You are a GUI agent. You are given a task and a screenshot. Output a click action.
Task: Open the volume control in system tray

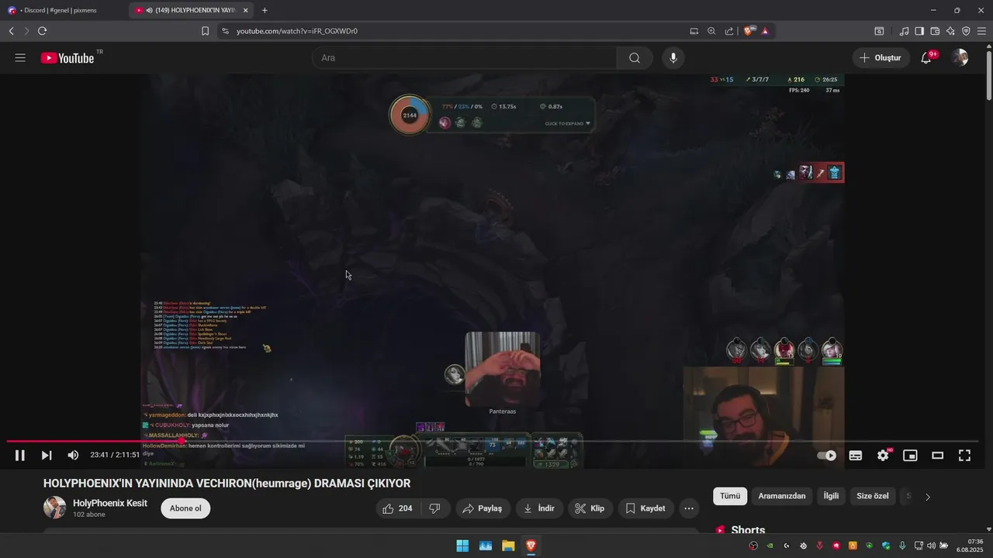[931, 546]
